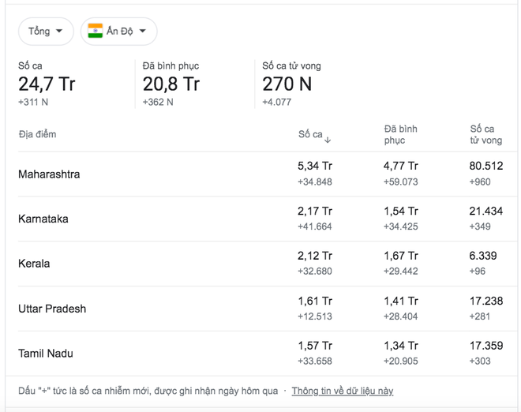Click Tamil Nadu deaths value 17.359
The width and height of the screenshot is (521, 412).
[486, 346]
